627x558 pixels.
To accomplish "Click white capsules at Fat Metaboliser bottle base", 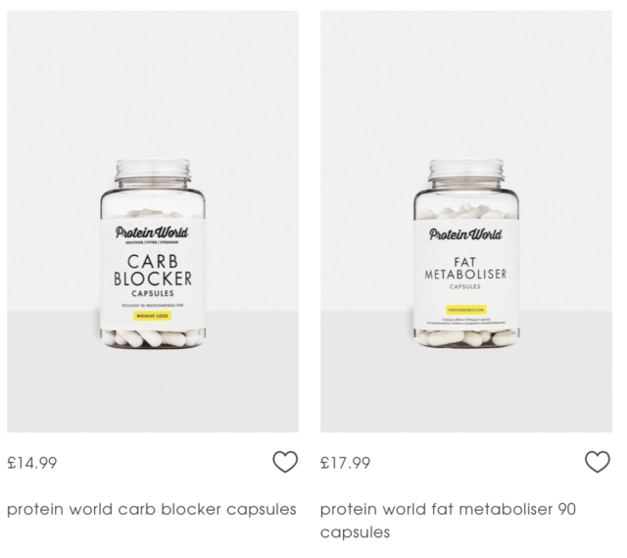I will pyautogui.click(x=466, y=338).
